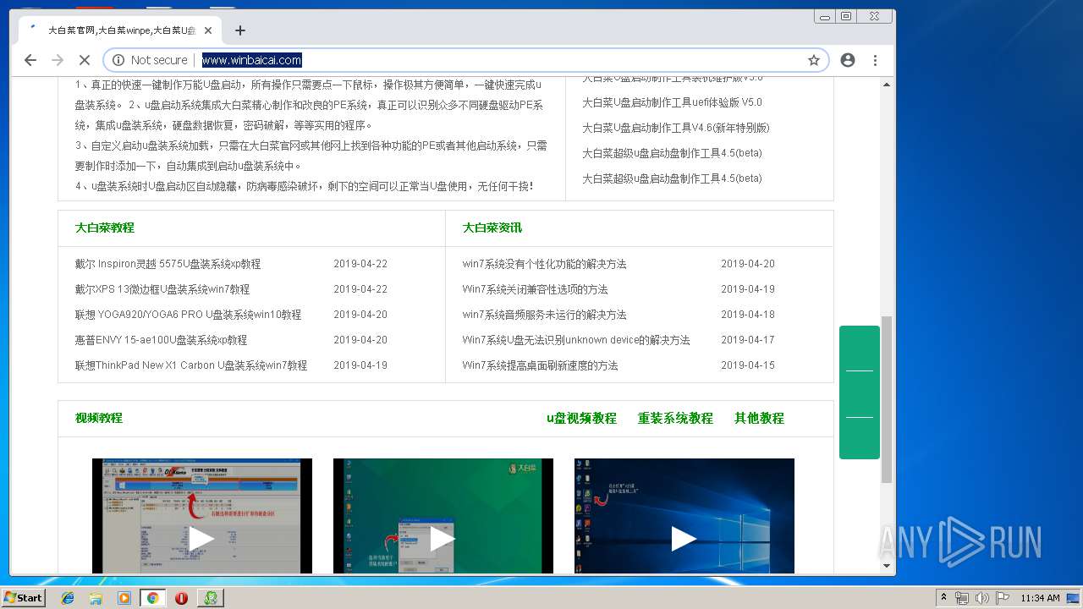This screenshot has width=1083, height=609.
Task: Open the Action Center flag icon
Action: click(1003, 598)
